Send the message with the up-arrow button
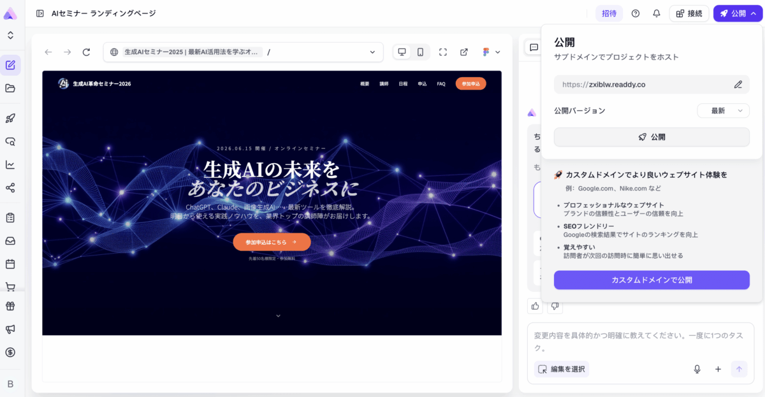Screen dimensions: 765x397 (739, 369)
